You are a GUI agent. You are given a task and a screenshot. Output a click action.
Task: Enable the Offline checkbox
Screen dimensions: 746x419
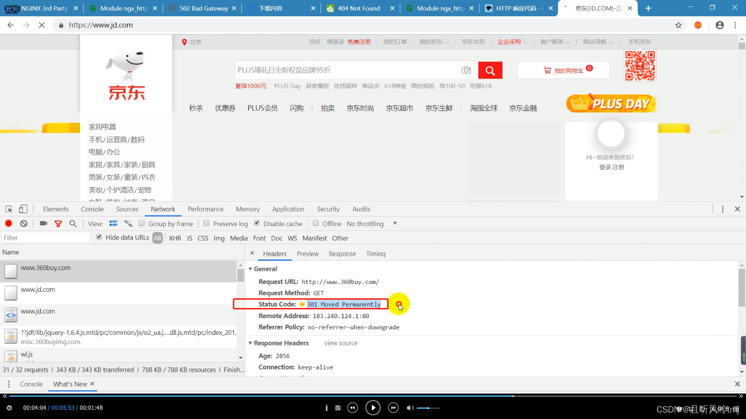click(x=314, y=223)
